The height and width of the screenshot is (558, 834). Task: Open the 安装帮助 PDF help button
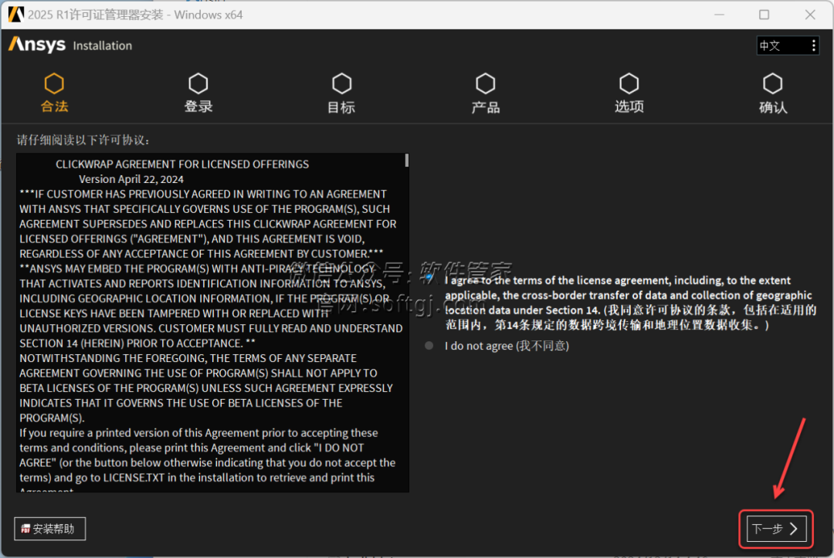(49, 529)
